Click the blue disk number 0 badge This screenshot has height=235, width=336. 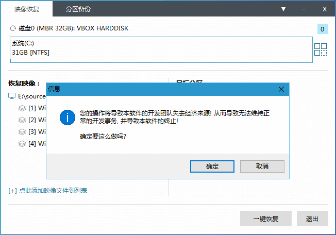coord(322,29)
